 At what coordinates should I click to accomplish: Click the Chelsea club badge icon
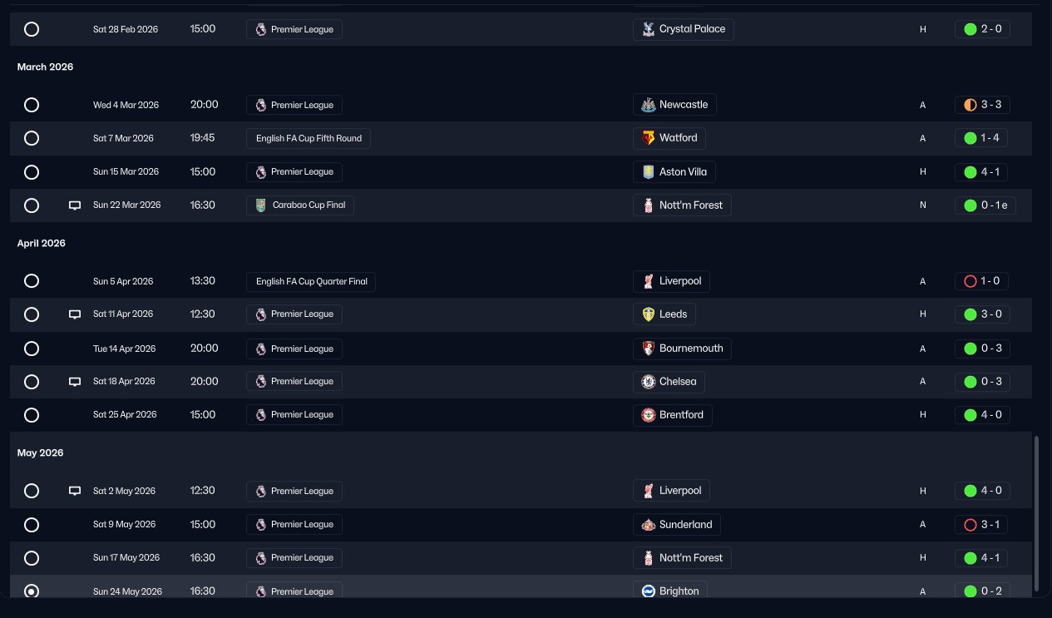(649, 382)
